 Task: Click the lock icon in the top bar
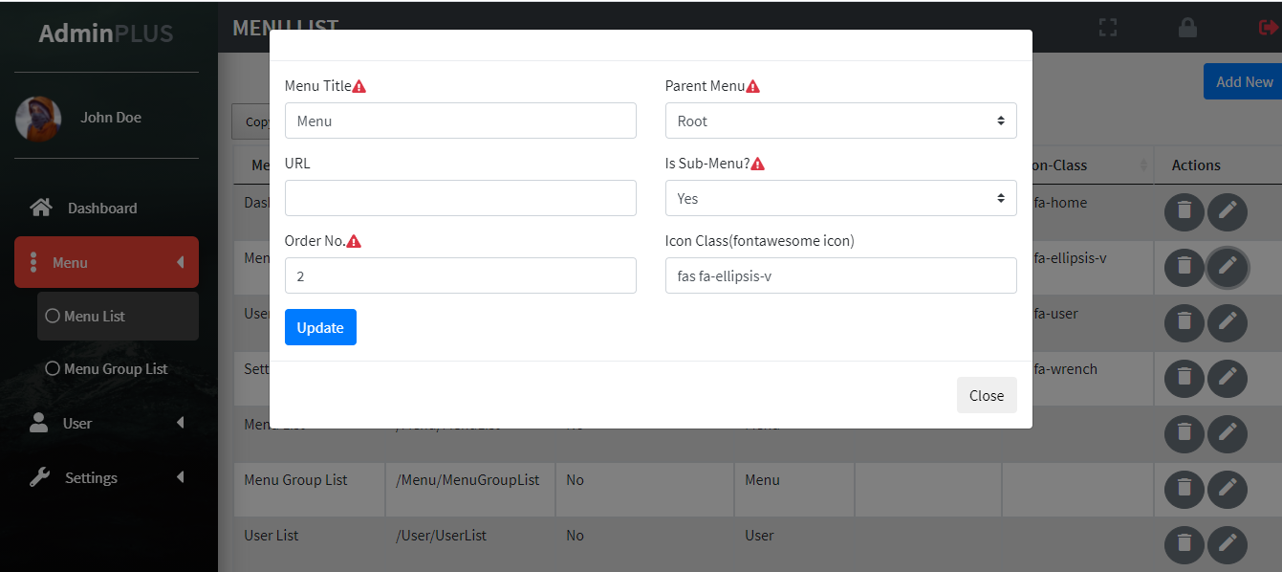coord(1187,28)
